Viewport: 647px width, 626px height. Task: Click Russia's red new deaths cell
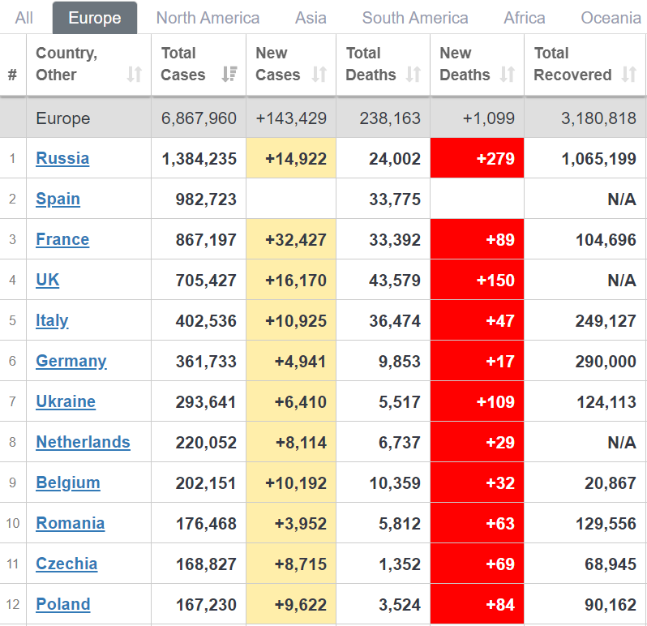(x=478, y=158)
